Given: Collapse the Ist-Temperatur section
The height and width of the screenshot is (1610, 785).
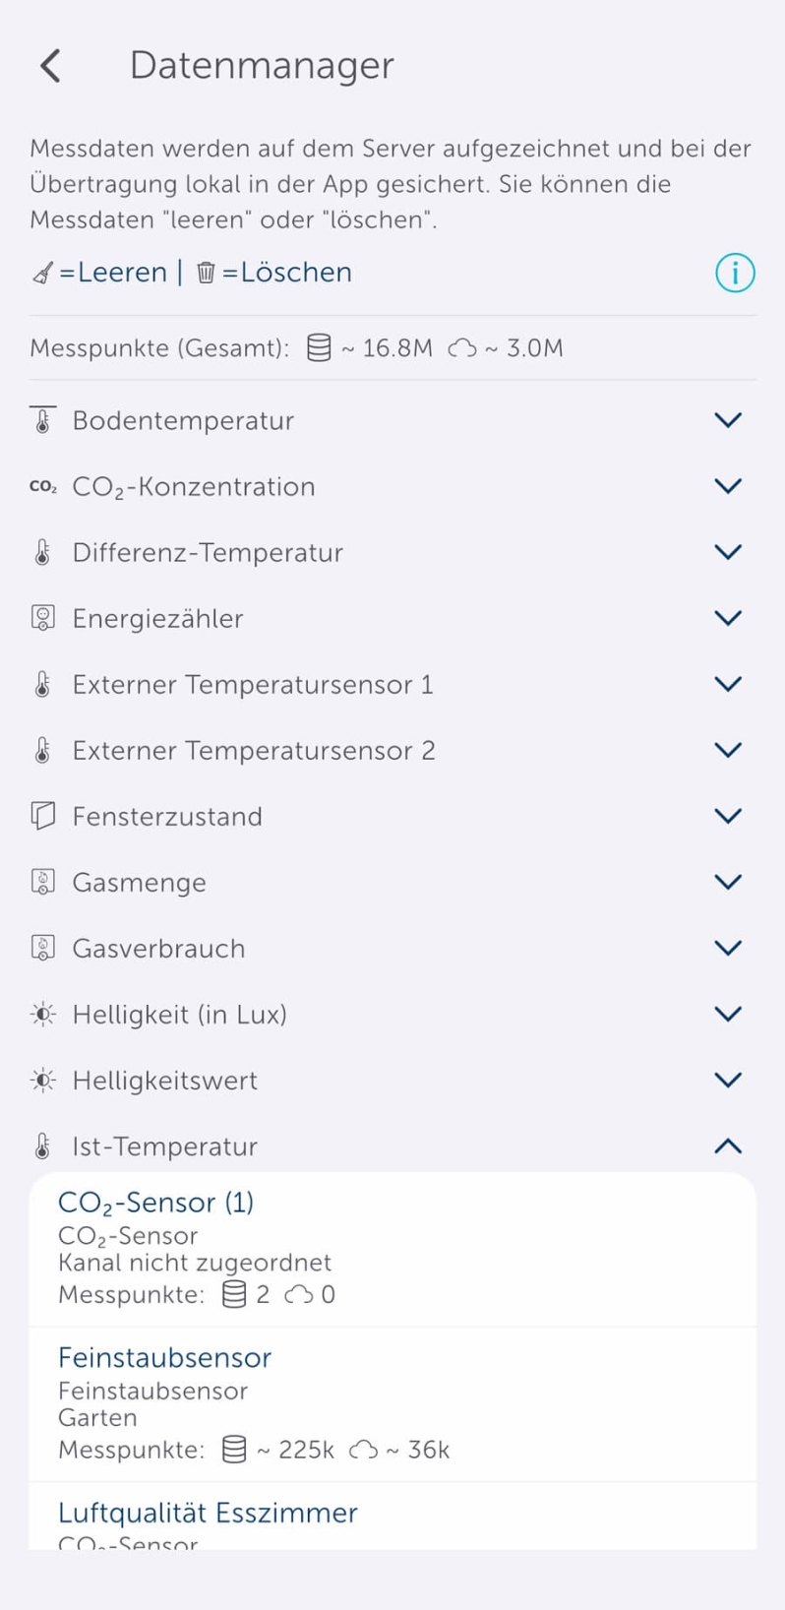Looking at the screenshot, I should click(x=727, y=1146).
